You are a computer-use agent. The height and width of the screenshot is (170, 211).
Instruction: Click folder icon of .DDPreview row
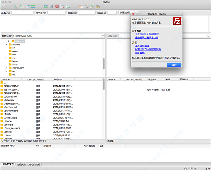[x=2, y=97]
